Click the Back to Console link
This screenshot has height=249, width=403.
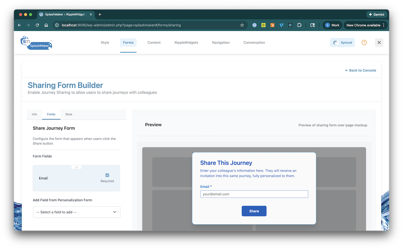point(360,70)
